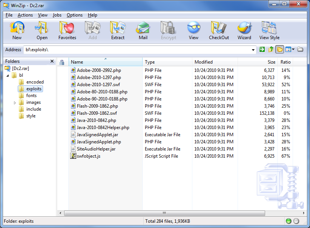Screen dimensions: 310x228
Task: Open the Favorites heart icon
Action: click(x=67, y=30)
